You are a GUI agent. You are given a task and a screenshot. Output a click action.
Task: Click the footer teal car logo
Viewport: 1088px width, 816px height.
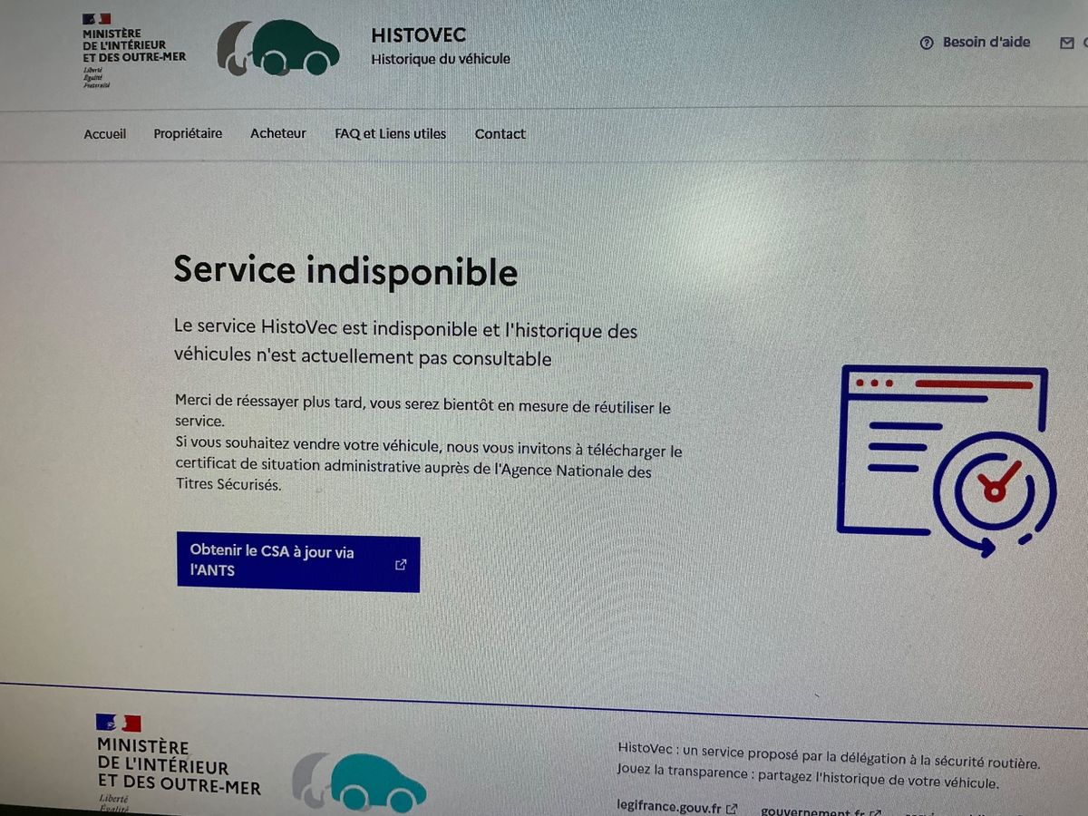pyautogui.click(x=359, y=782)
